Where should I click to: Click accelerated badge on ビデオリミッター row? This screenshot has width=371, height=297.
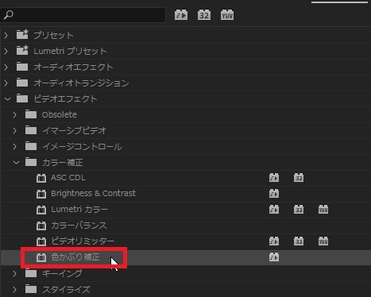tap(274, 241)
